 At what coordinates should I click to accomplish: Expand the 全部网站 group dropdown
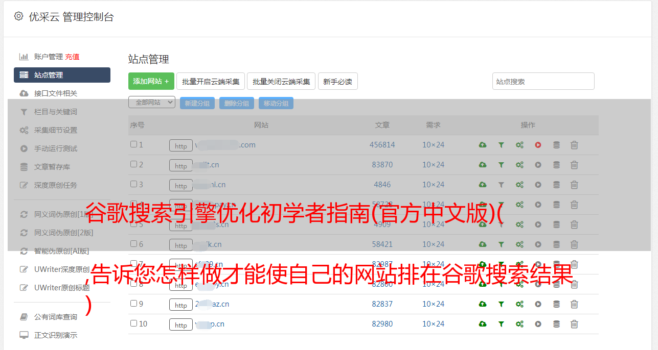tap(152, 102)
